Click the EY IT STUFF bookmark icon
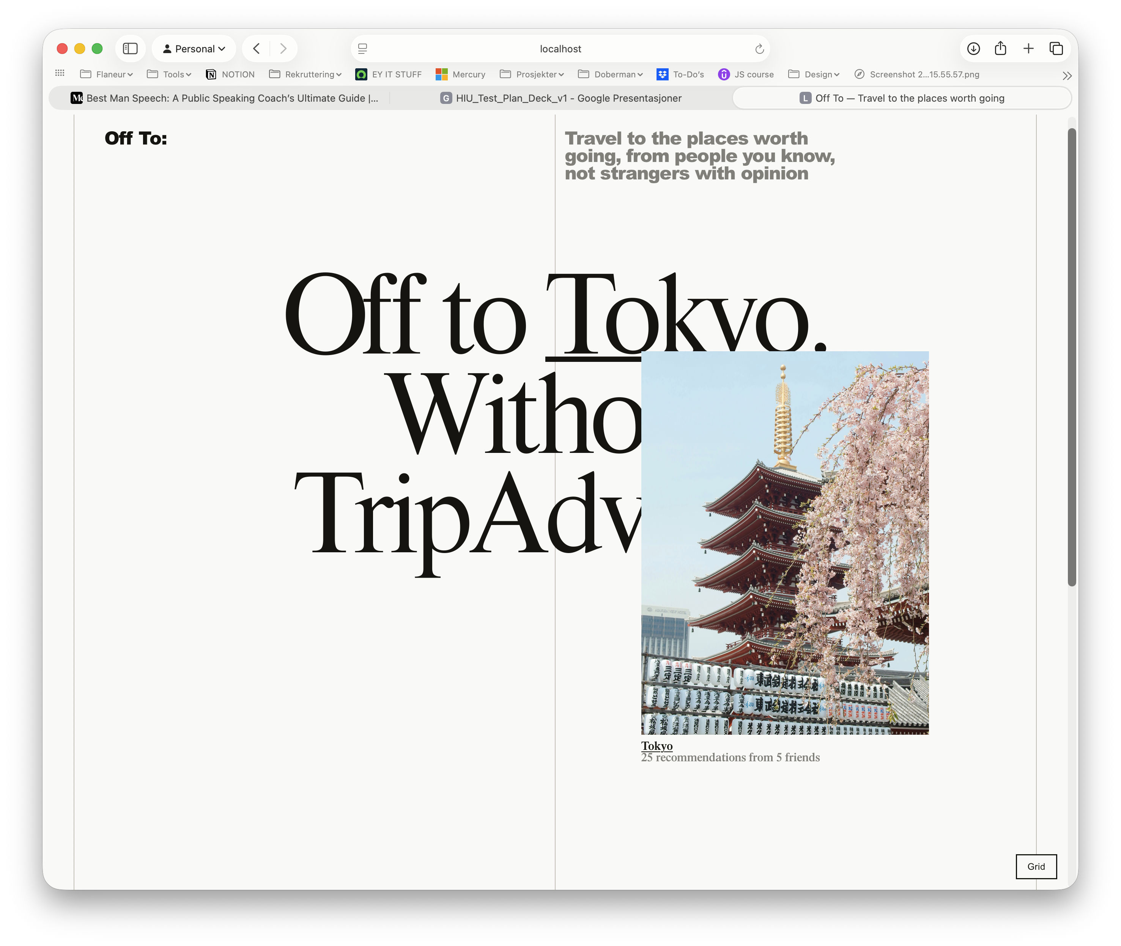 (x=361, y=75)
